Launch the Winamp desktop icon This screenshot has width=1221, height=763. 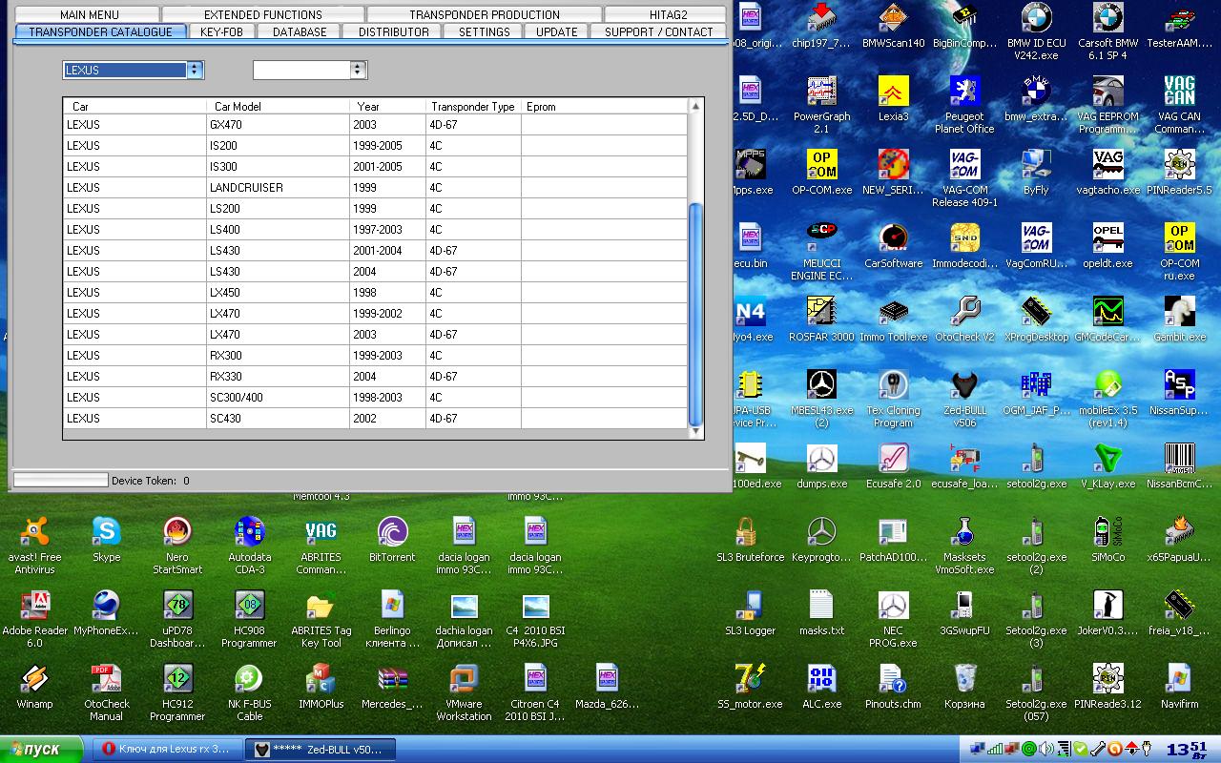tap(34, 680)
